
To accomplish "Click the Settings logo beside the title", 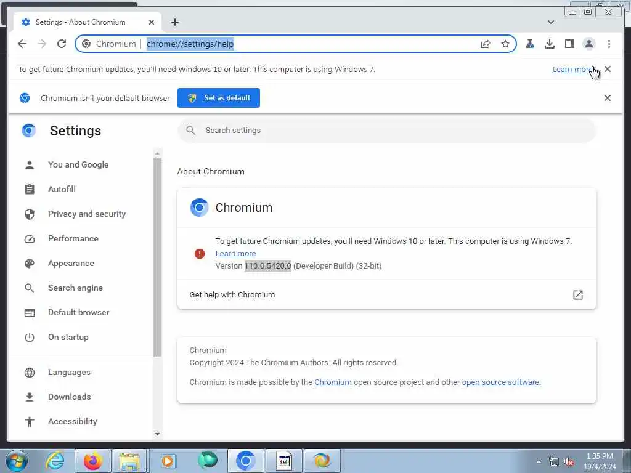I will click(29, 131).
